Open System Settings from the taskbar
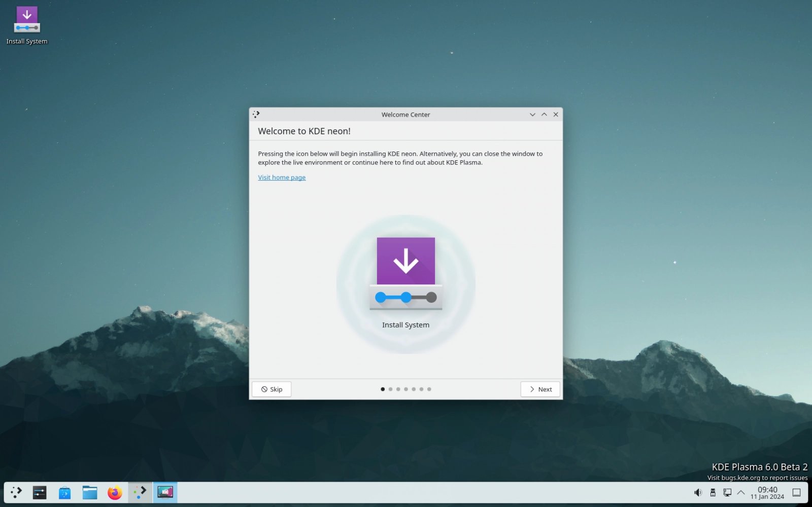This screenshot has width=812, height=507. (x=40, y=492)
